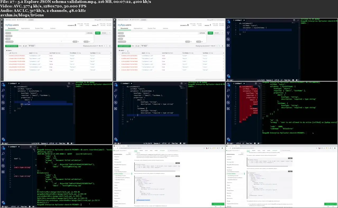This screenshot has height=208, width=338.
Task: Switch to TABLE view in the top-middle Compass thumbnail
Action: pos(144,46)
